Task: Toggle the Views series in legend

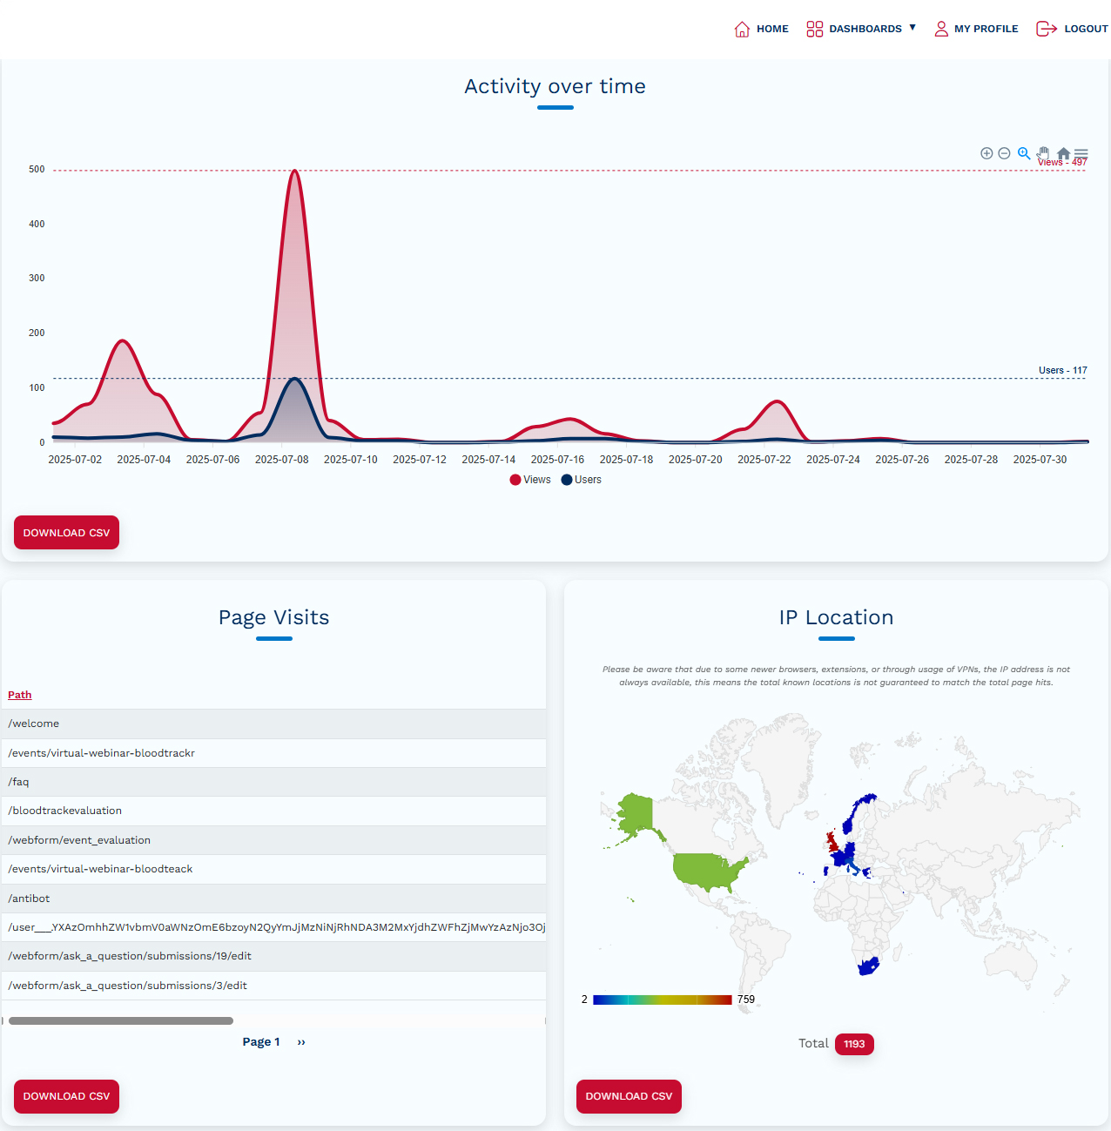Action: click(530, 480)
